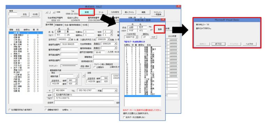Click the 認証・更新 button beside マイナンバー

[x=85, y=66]
